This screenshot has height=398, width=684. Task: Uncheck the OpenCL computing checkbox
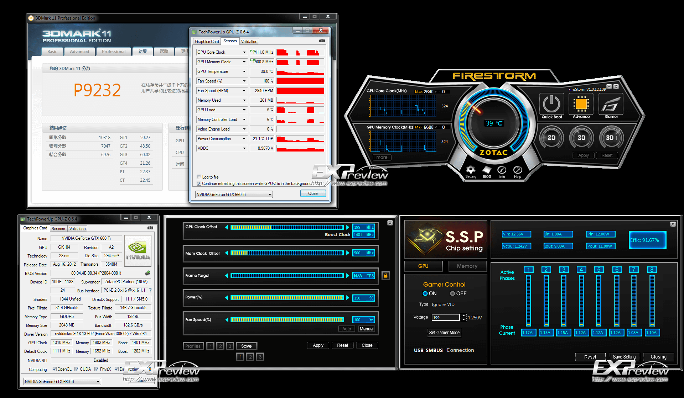54,369
